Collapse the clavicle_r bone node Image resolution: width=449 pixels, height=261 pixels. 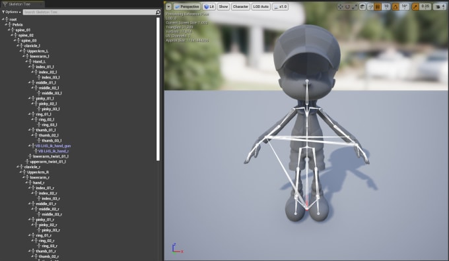click(17, 167)
